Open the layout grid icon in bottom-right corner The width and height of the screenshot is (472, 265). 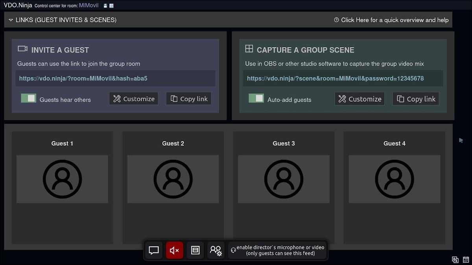click(x=466, y=260)
